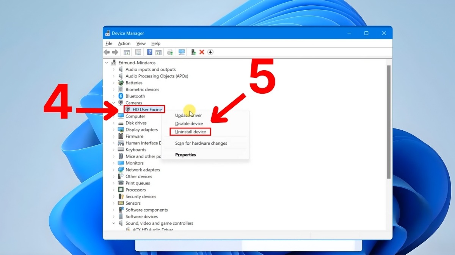The height and width of the screenshot is (255, 455).
Task: Select the Print queues printer icon
Action: point(121,183)
